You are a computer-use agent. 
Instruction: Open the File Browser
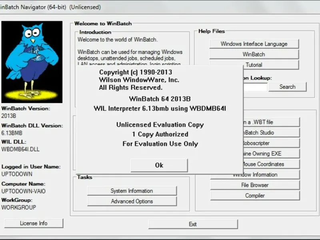point(255,185)
